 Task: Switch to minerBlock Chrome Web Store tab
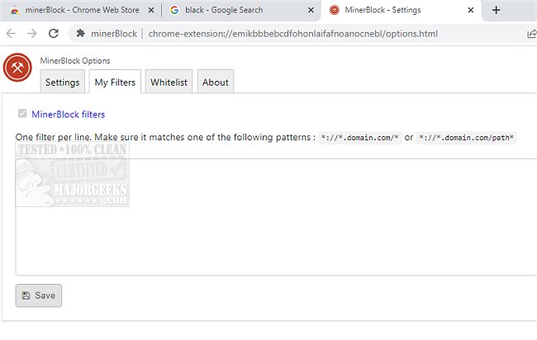pyautogui.click(x=80, y=10)
